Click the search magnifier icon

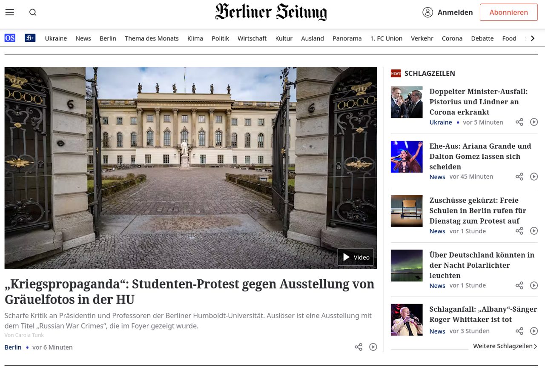point(33,12)
